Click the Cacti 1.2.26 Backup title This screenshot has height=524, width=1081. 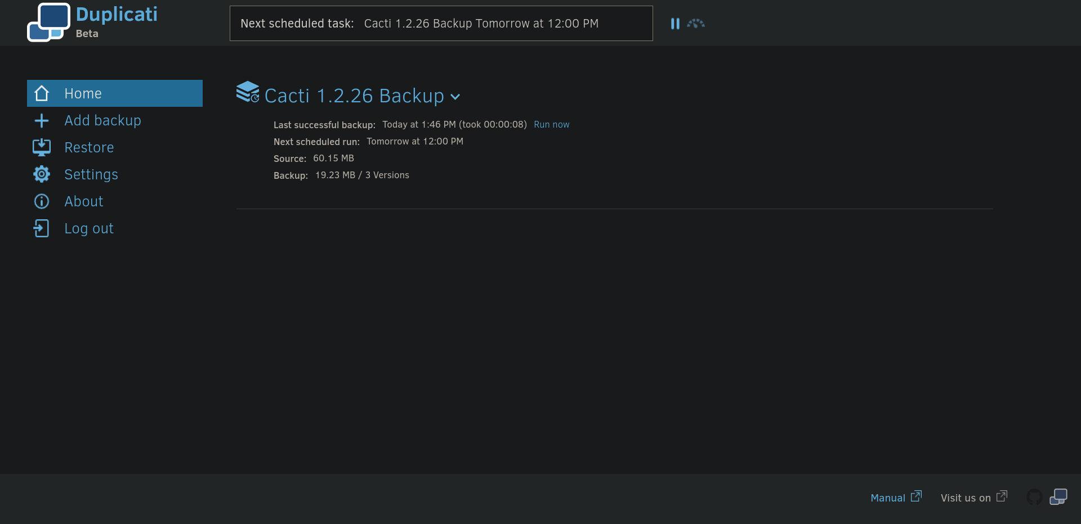click(x=354, y=96)
